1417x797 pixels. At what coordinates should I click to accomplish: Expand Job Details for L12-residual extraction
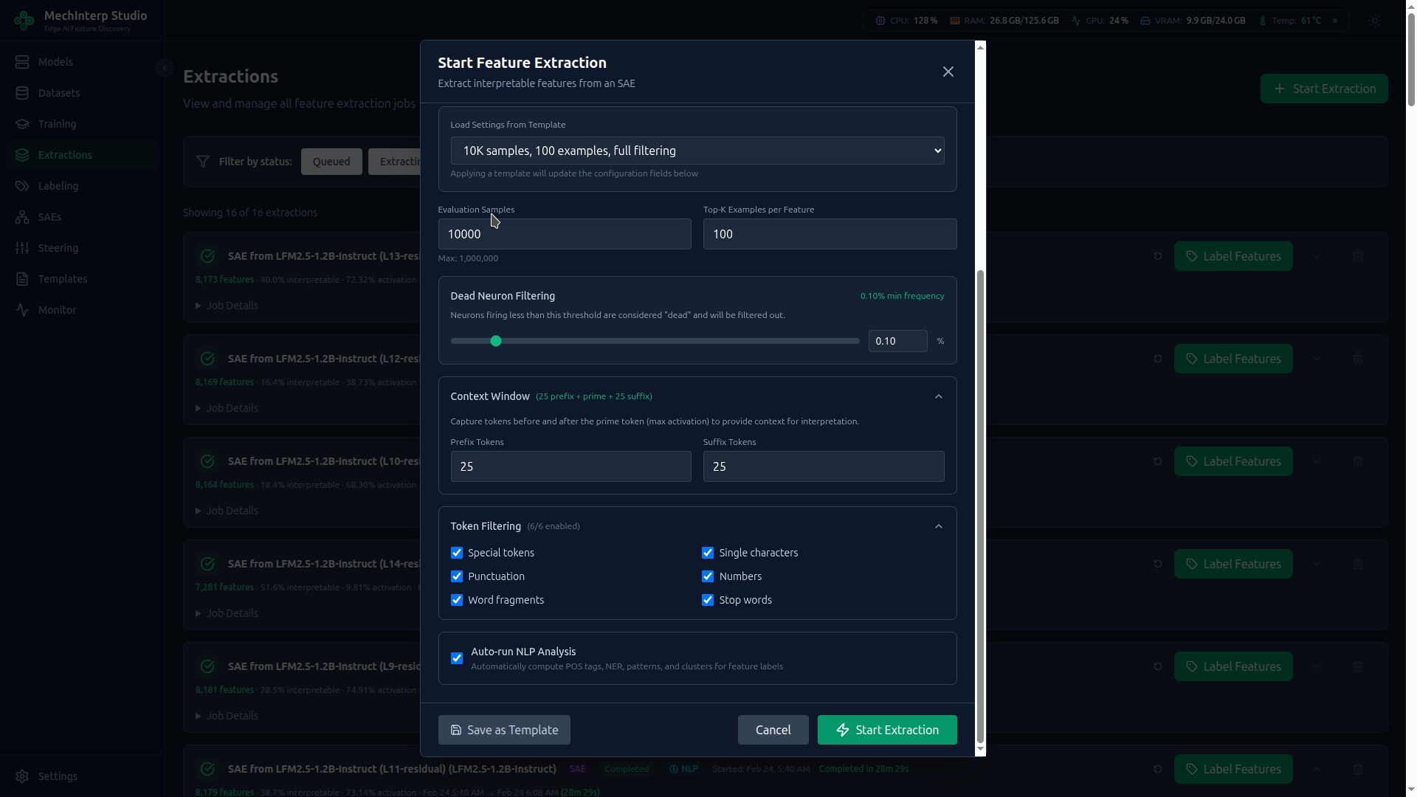(227, 408)
